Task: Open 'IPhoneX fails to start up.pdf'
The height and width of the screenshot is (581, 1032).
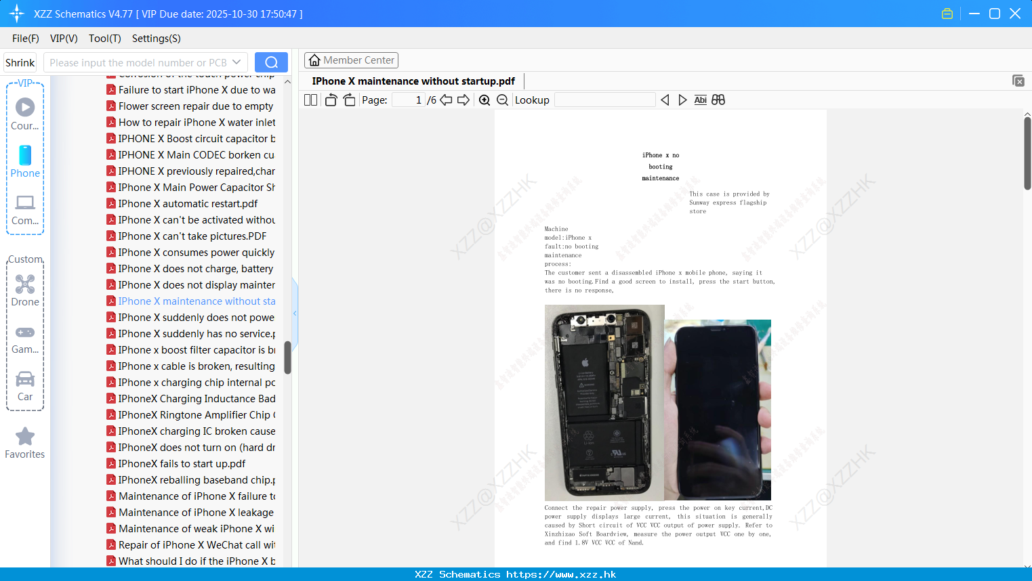Action: coord(176,464)
